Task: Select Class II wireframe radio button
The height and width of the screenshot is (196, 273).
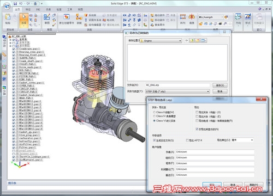Action: pyautogui.click(x=155, y=112)
